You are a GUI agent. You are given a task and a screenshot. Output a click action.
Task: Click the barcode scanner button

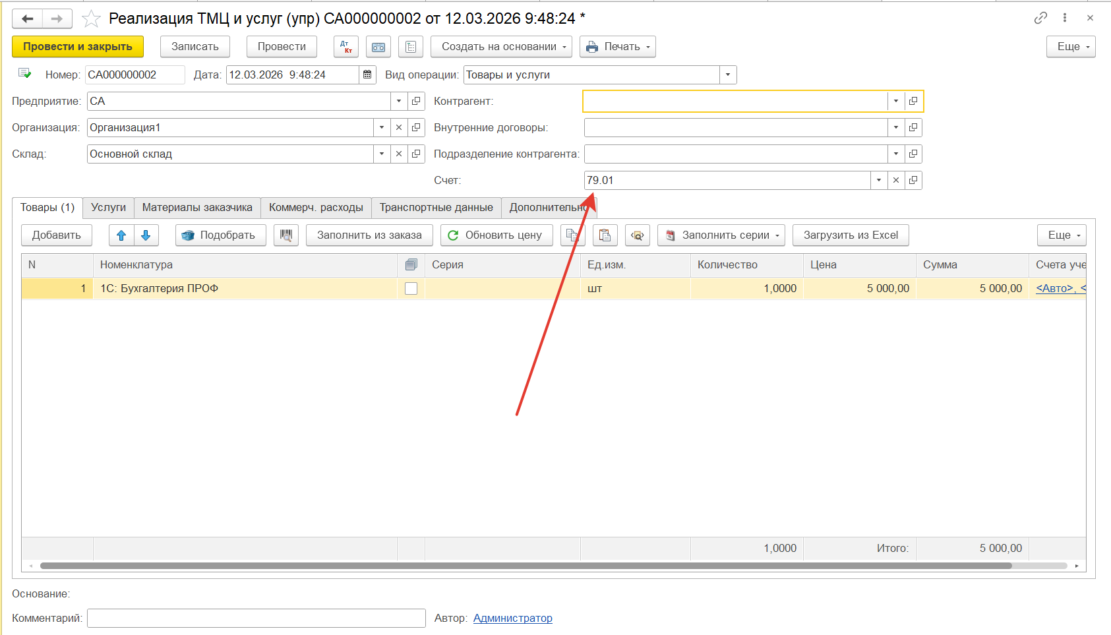pyautogui.click(x=286, y=235)
